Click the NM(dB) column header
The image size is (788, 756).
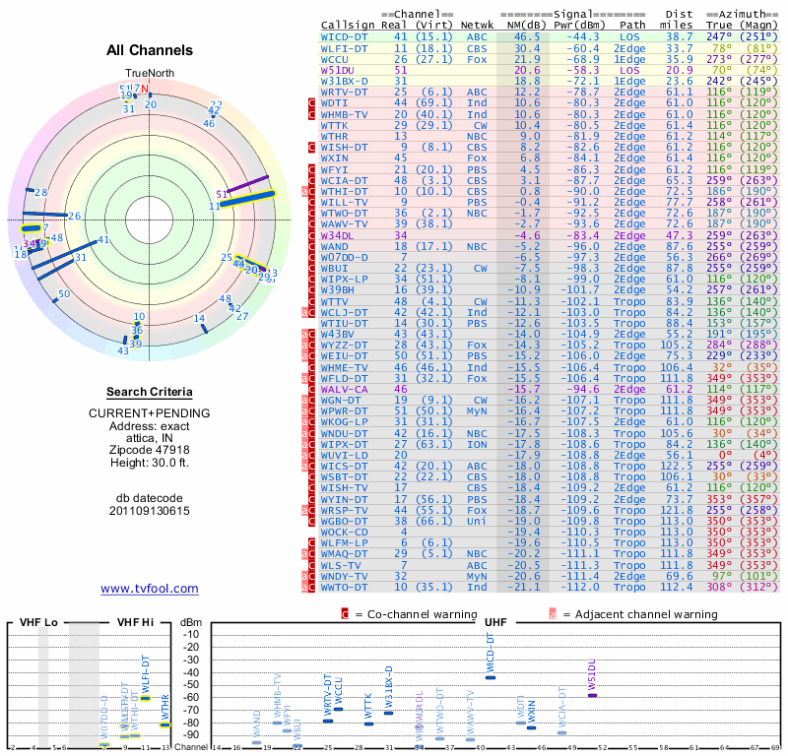[524, 26]
